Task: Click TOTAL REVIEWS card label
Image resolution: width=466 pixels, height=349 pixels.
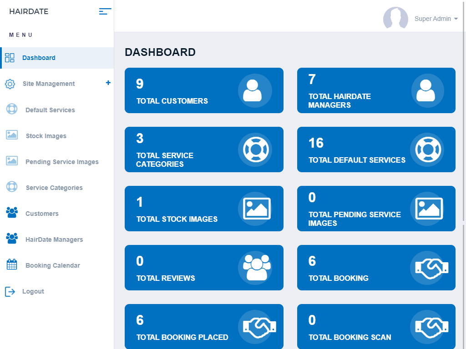Action: (166, 278)
